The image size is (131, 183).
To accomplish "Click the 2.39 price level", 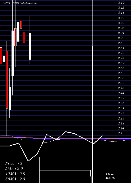I will 121,98.
